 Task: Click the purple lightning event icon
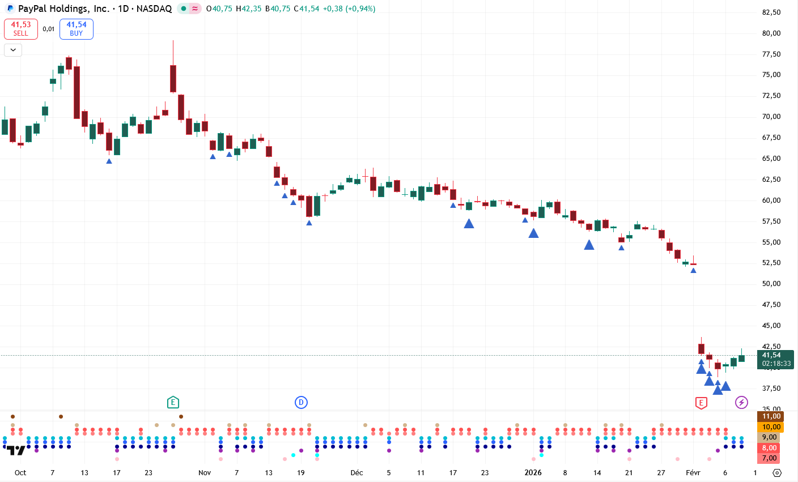741,403
